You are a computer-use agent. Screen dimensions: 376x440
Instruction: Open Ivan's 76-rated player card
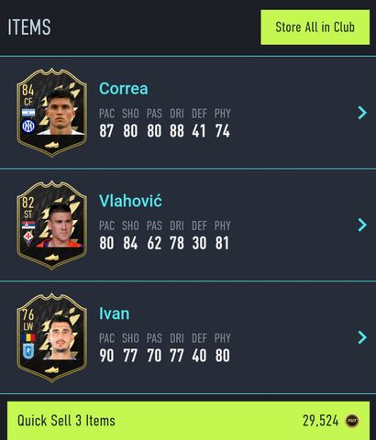tap(51, 337)
